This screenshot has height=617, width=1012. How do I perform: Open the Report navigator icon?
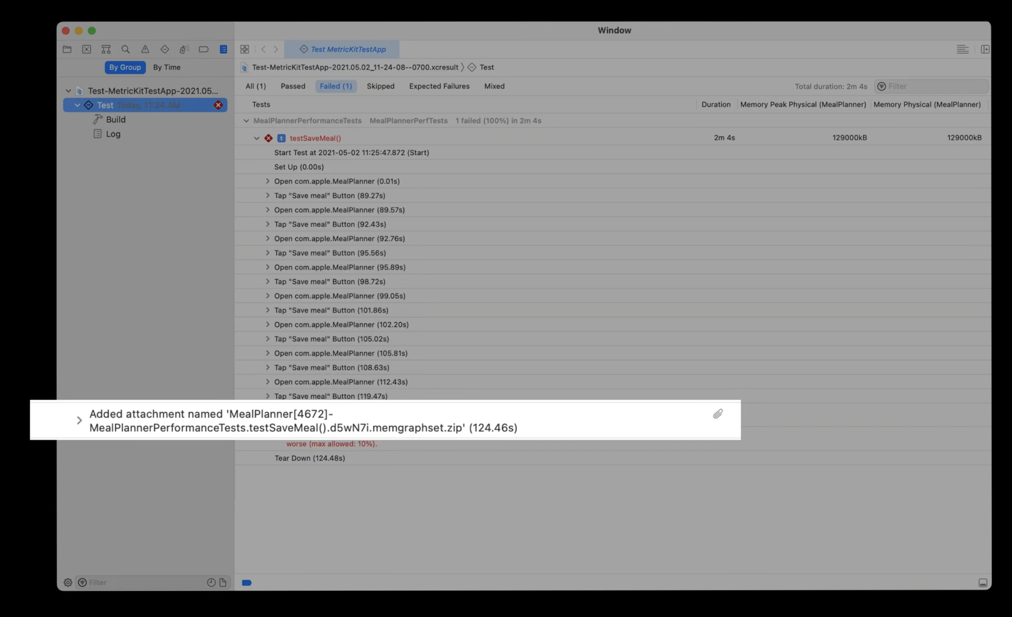[x=224, y=49]
